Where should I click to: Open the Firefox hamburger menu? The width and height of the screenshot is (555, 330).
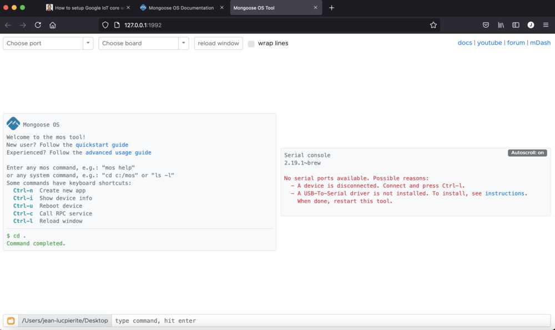coord(546,25)
